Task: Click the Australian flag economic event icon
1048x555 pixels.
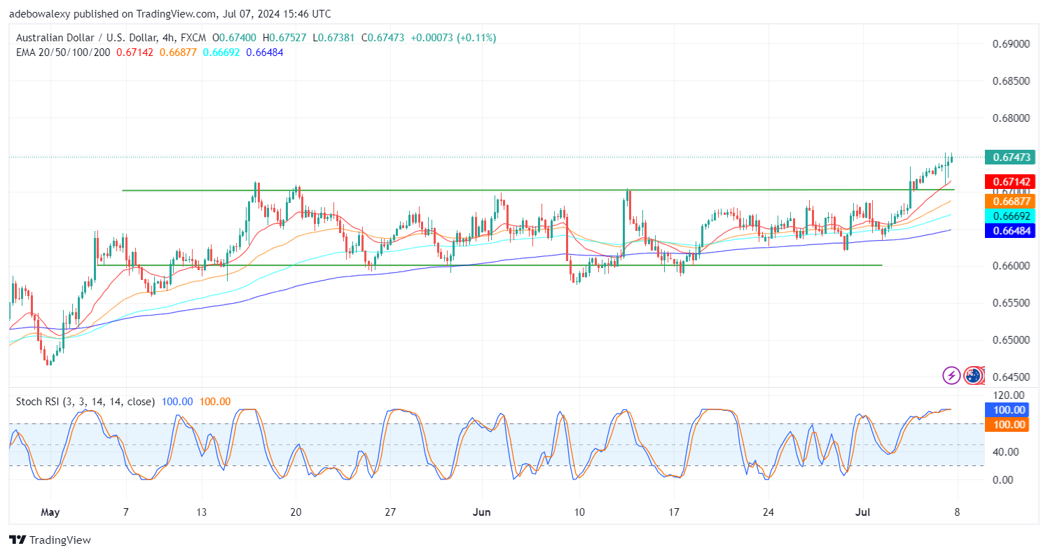Action: tap(972, 376)
